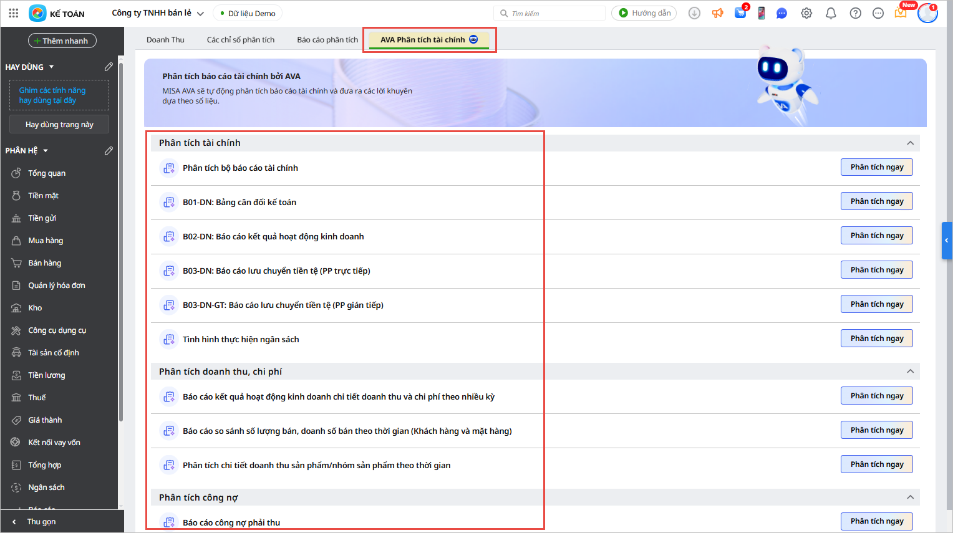Screen dimensions: 953x533
Task: Click the megaphone announcements icon
Action: [x=718, y=13]
